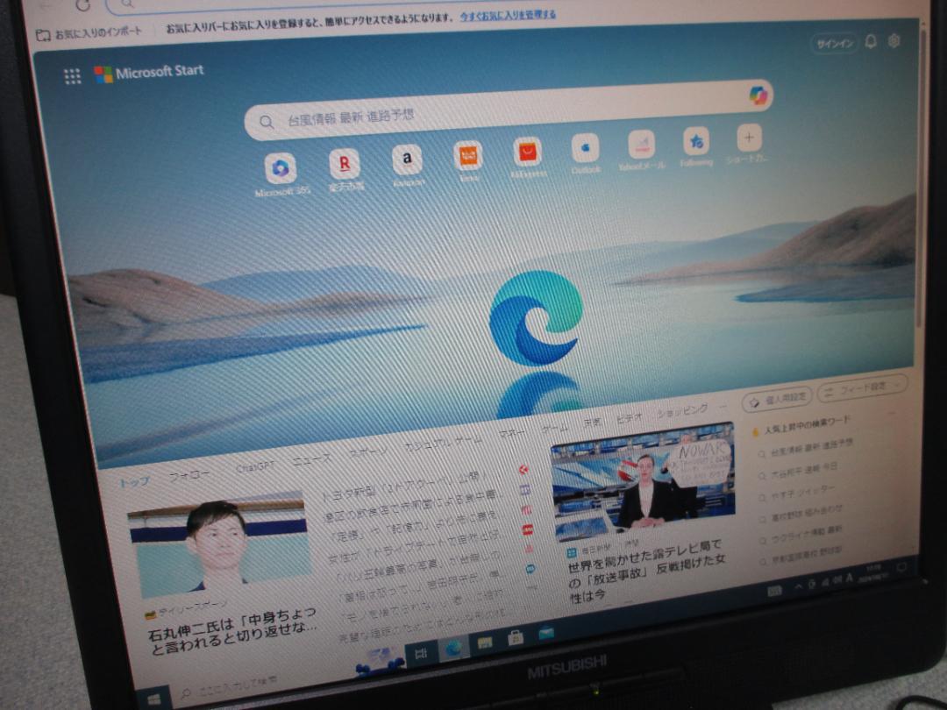The height and width of the screenshot is (710, 947).
Task: Select the ChatGPT feed tab
Action: coord(254,466)
